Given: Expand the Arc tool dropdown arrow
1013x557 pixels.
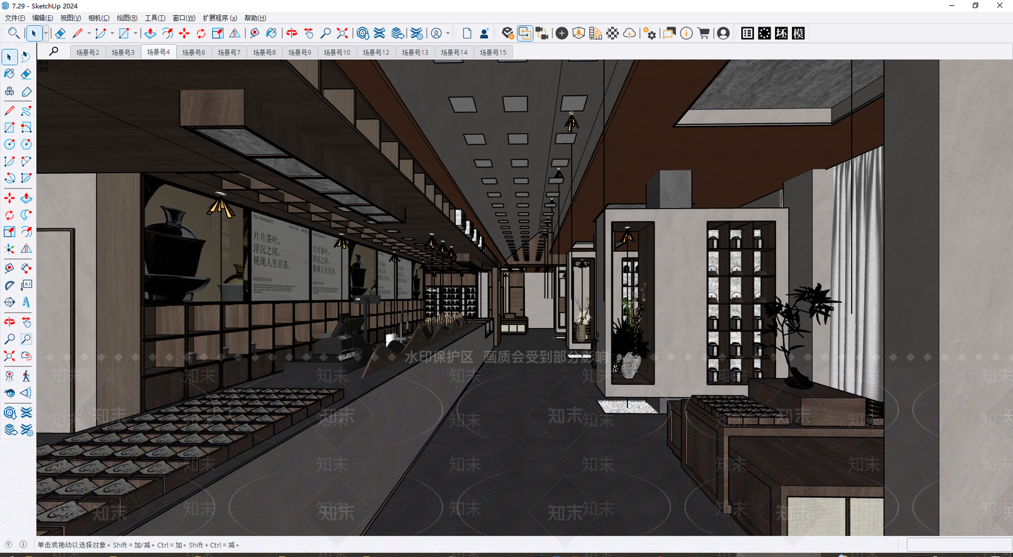Looking at the screenshot, I should tap(112, 34).
